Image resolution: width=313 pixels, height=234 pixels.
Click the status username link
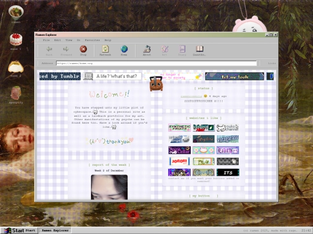(x=191, y=96)
